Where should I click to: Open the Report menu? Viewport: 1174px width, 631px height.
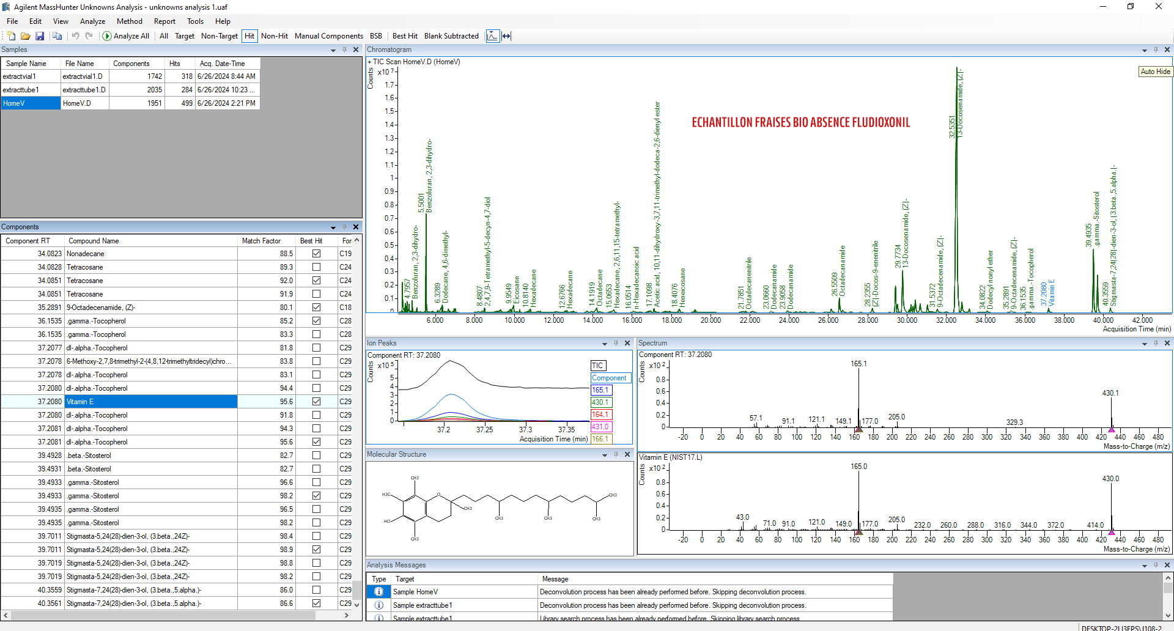point(164,21)
